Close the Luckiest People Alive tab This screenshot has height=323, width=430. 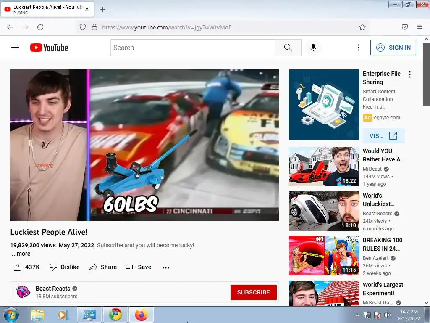pos(87,9)
